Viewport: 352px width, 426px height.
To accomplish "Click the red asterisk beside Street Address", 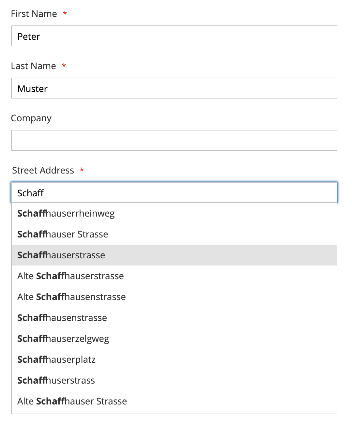I will click(82, 170).
